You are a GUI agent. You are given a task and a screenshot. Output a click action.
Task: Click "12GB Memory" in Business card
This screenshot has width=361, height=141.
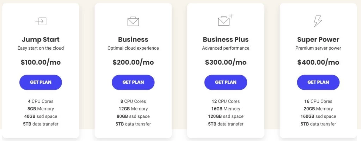(x=133, y=109)
